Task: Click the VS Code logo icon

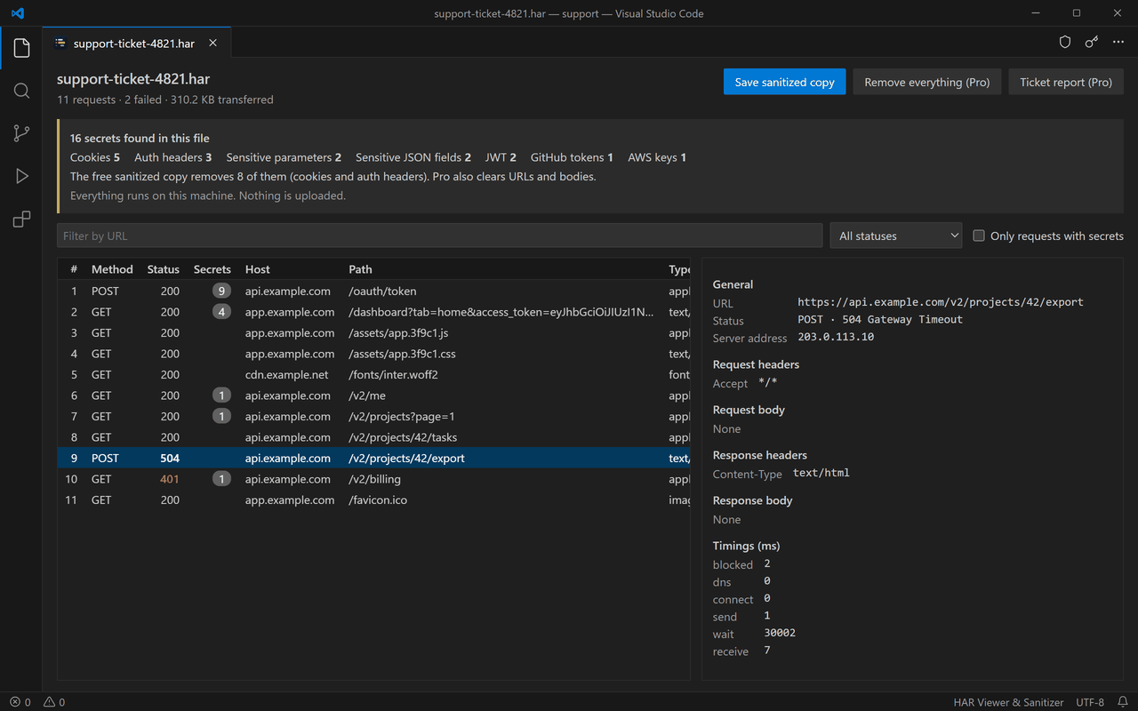Action: pyautogui.click(x=18, y=13)
